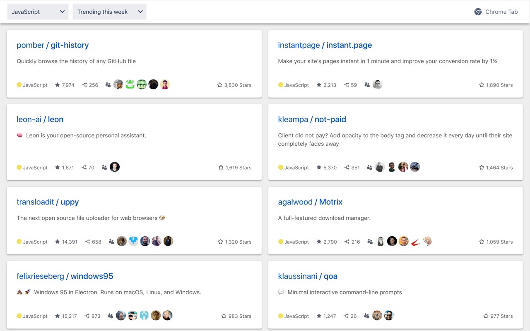This screenshot has height=331, width=530.
Task: Click the text 'A full-featured download manager.'
Action: point(324,218)
